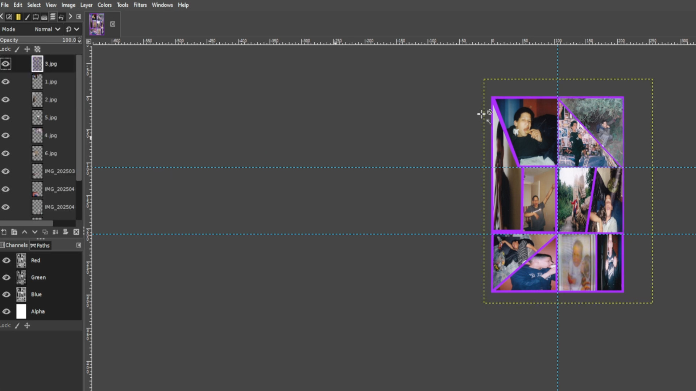Open the channels dock configuration menu

79,245
